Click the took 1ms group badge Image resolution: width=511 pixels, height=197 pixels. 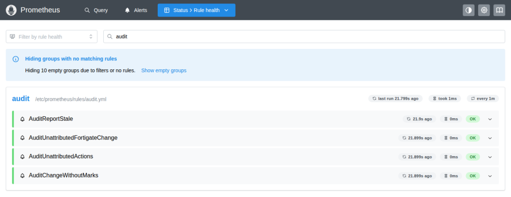[445, 98]
